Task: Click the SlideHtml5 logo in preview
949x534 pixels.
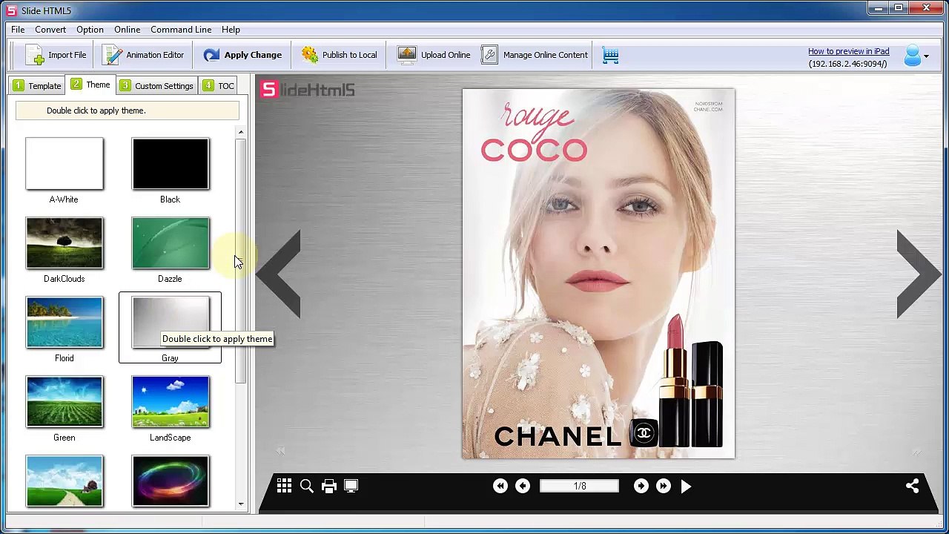Action: coord(308,90)
